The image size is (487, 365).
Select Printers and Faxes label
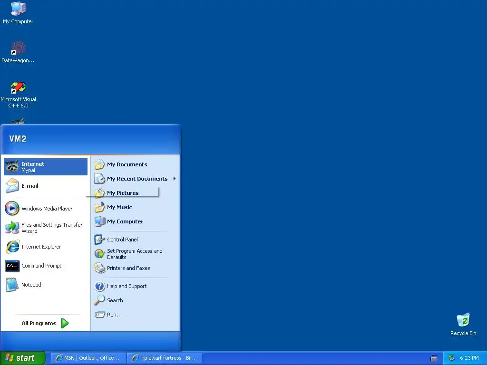click(128, 268)
